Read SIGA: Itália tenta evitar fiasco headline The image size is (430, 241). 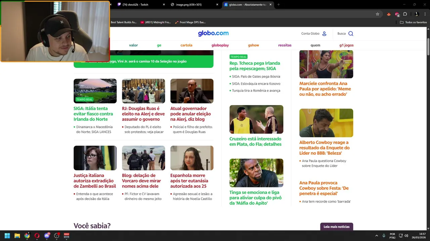click(93, 114)
